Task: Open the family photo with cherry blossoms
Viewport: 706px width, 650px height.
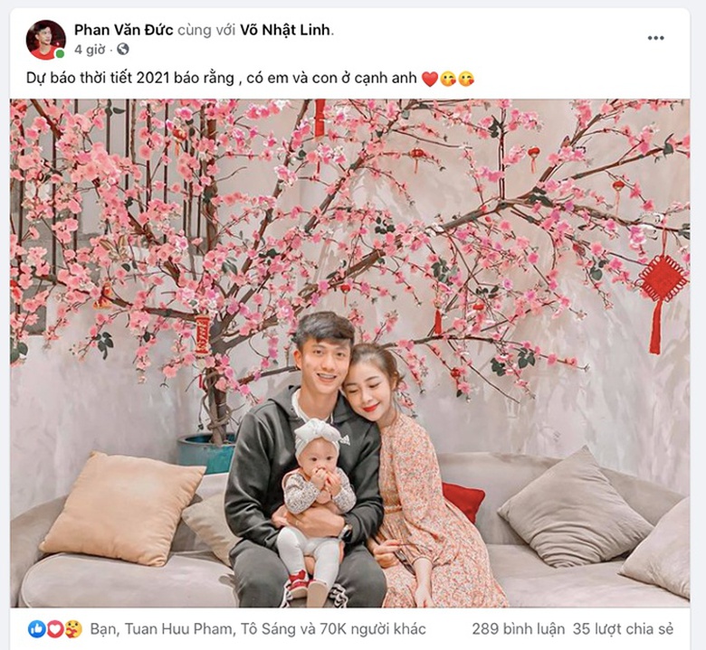Action: pos(350,353)
